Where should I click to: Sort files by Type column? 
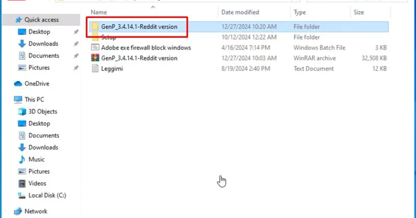299,12
